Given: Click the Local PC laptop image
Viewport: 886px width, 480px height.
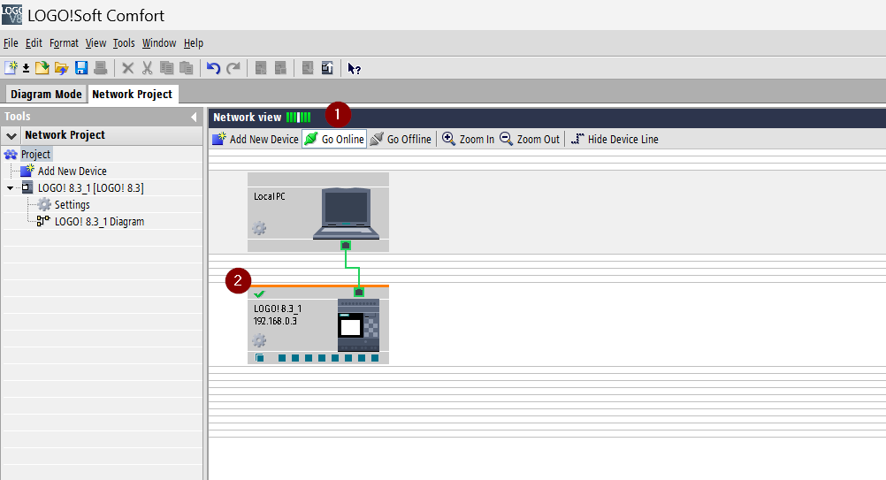Looking at the screenshot, I should [x=347, y=213].
